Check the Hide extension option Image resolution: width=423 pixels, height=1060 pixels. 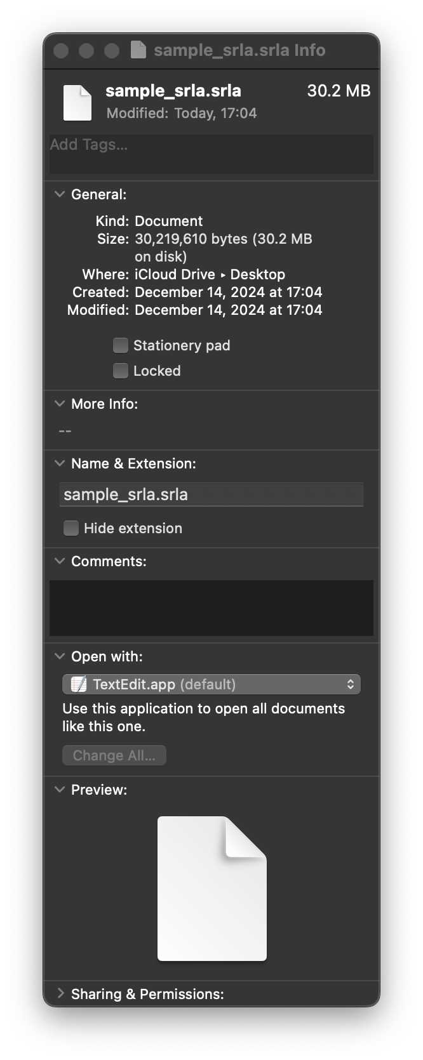click(x=70, y=527)
